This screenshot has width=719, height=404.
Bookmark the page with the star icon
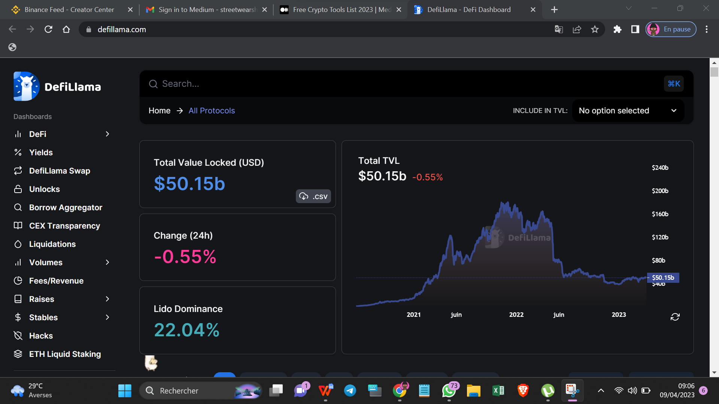(x=595, y=29)
